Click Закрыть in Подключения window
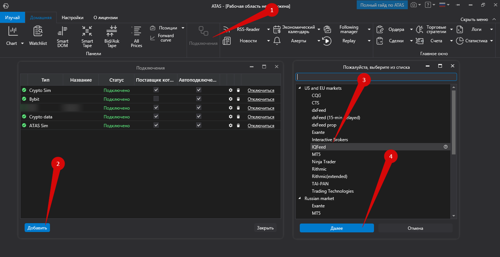 (265, 228)
